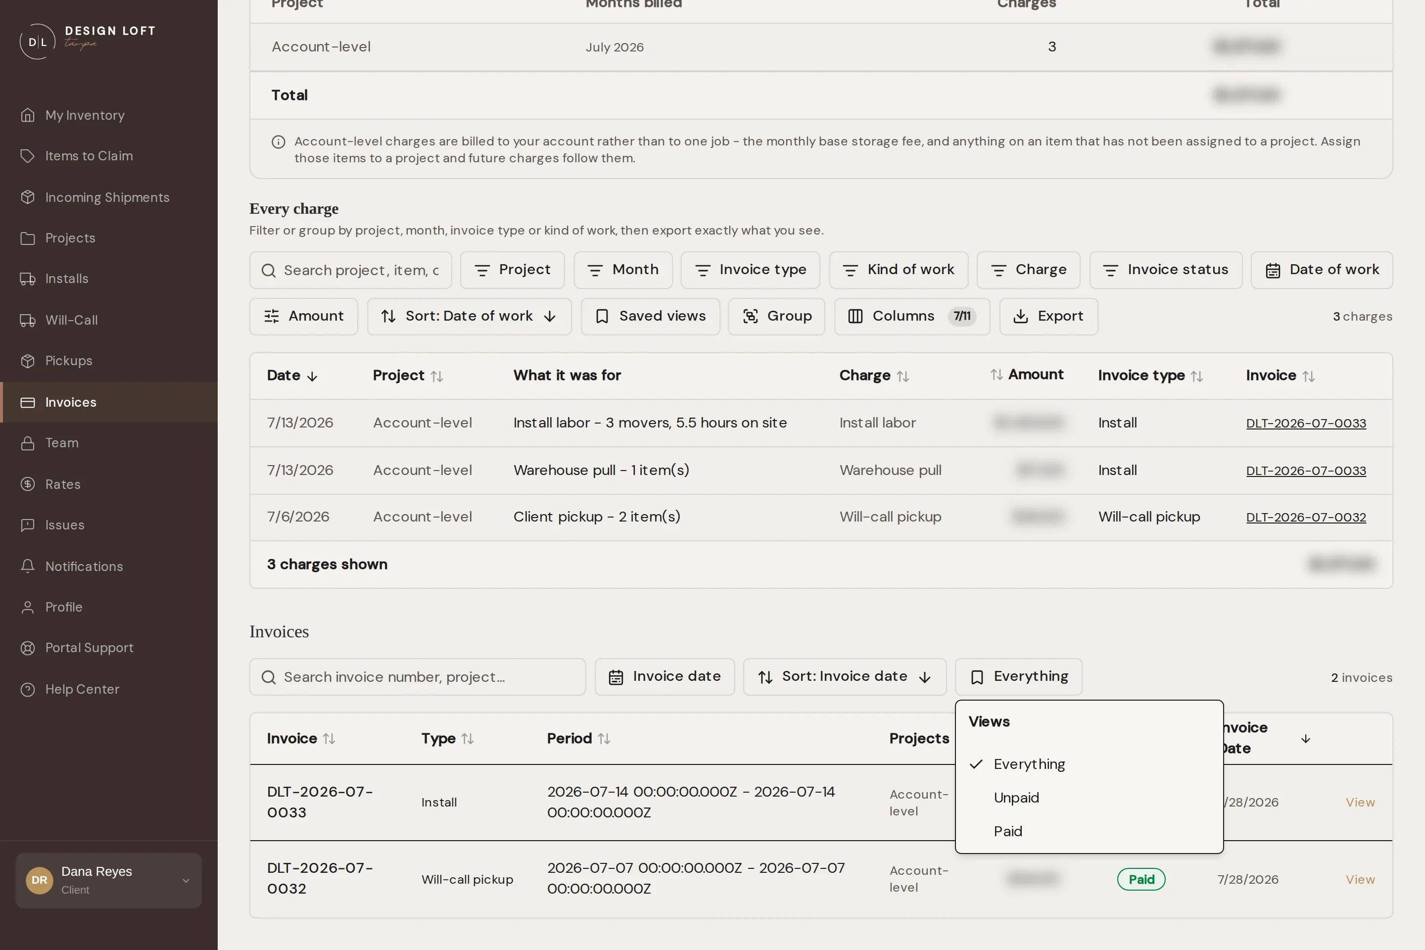Open the Project filter dropdown
This screenshot has width=1425, height=950.
[513, 270]
